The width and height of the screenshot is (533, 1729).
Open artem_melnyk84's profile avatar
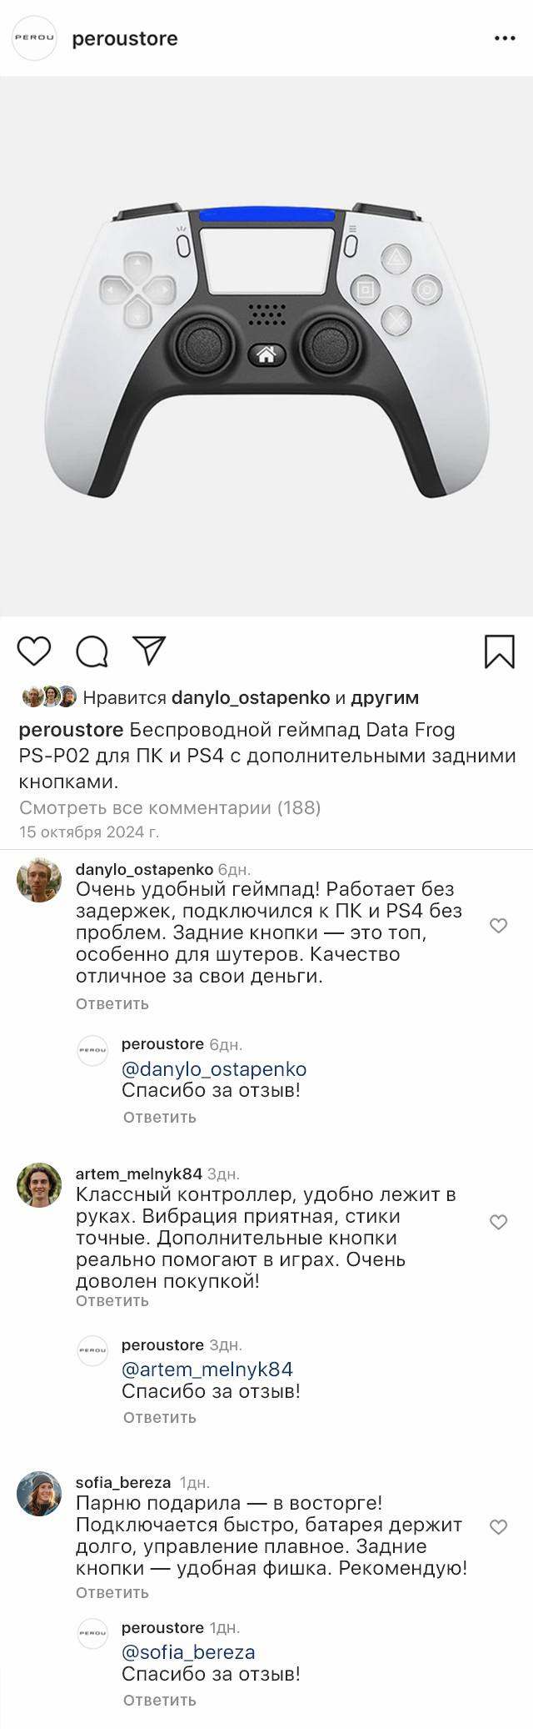point(39,1184)
